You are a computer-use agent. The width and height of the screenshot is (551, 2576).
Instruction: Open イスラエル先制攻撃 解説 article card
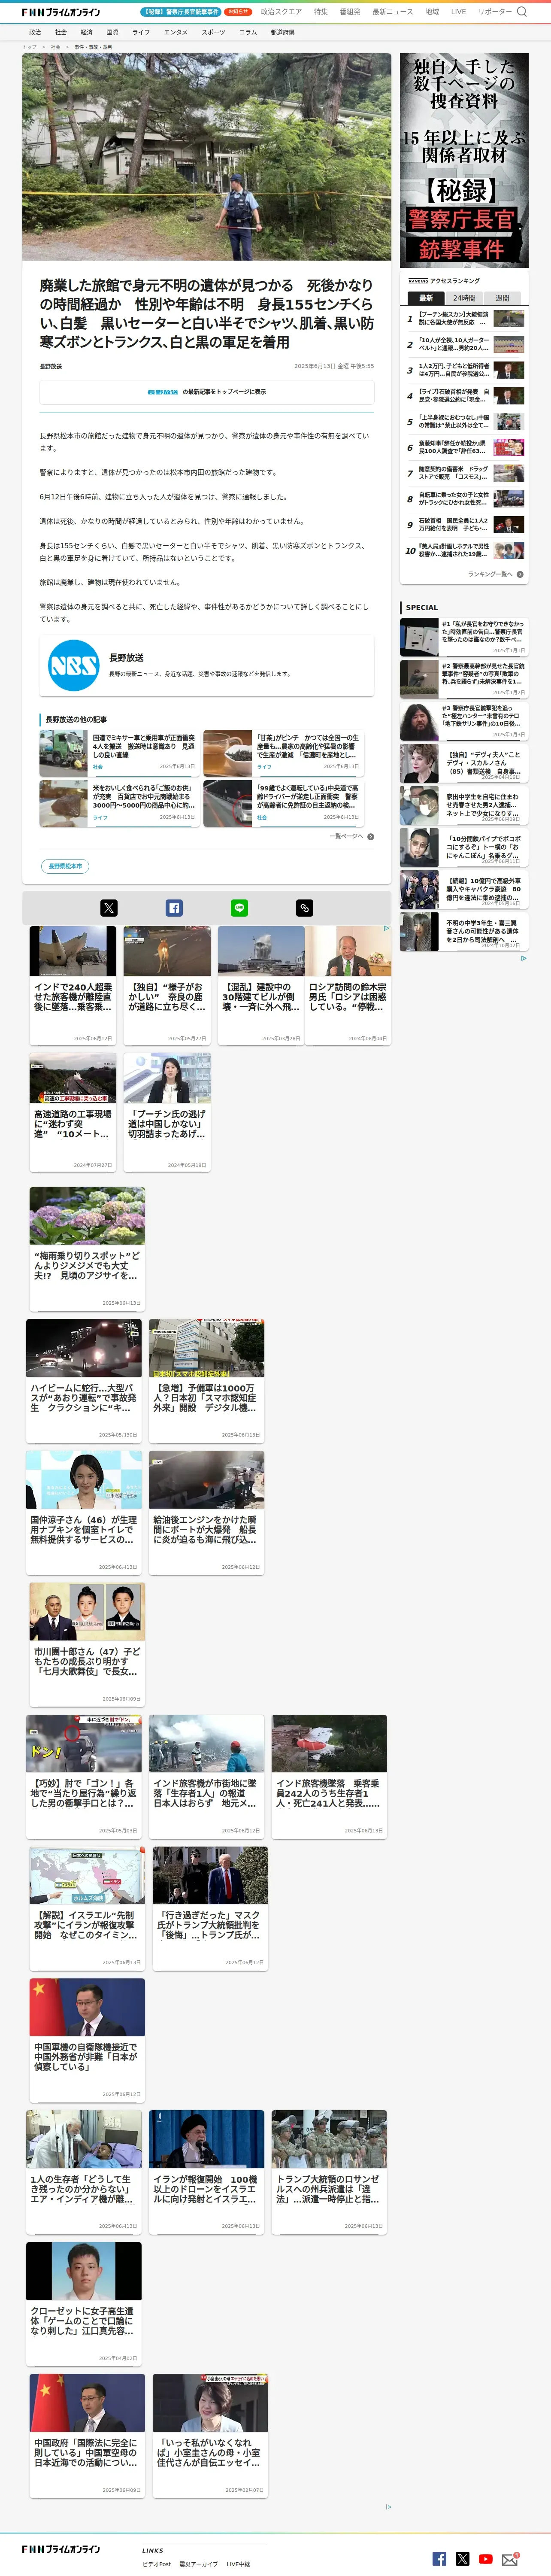click(87, 1908)
